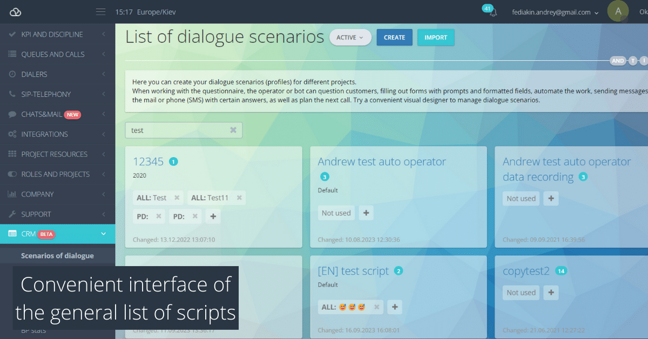Open notifications bell with 41 badge

pyautogui.click(x=492, y=12)
